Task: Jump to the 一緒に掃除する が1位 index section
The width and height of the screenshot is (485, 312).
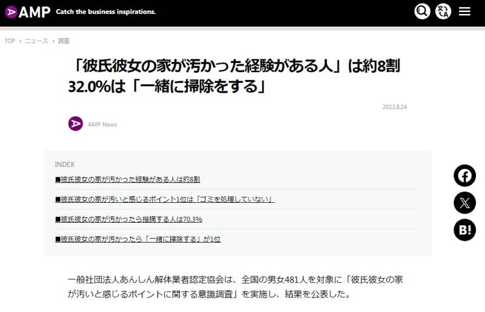Action: pyautogui.click(x=138, y=239)
